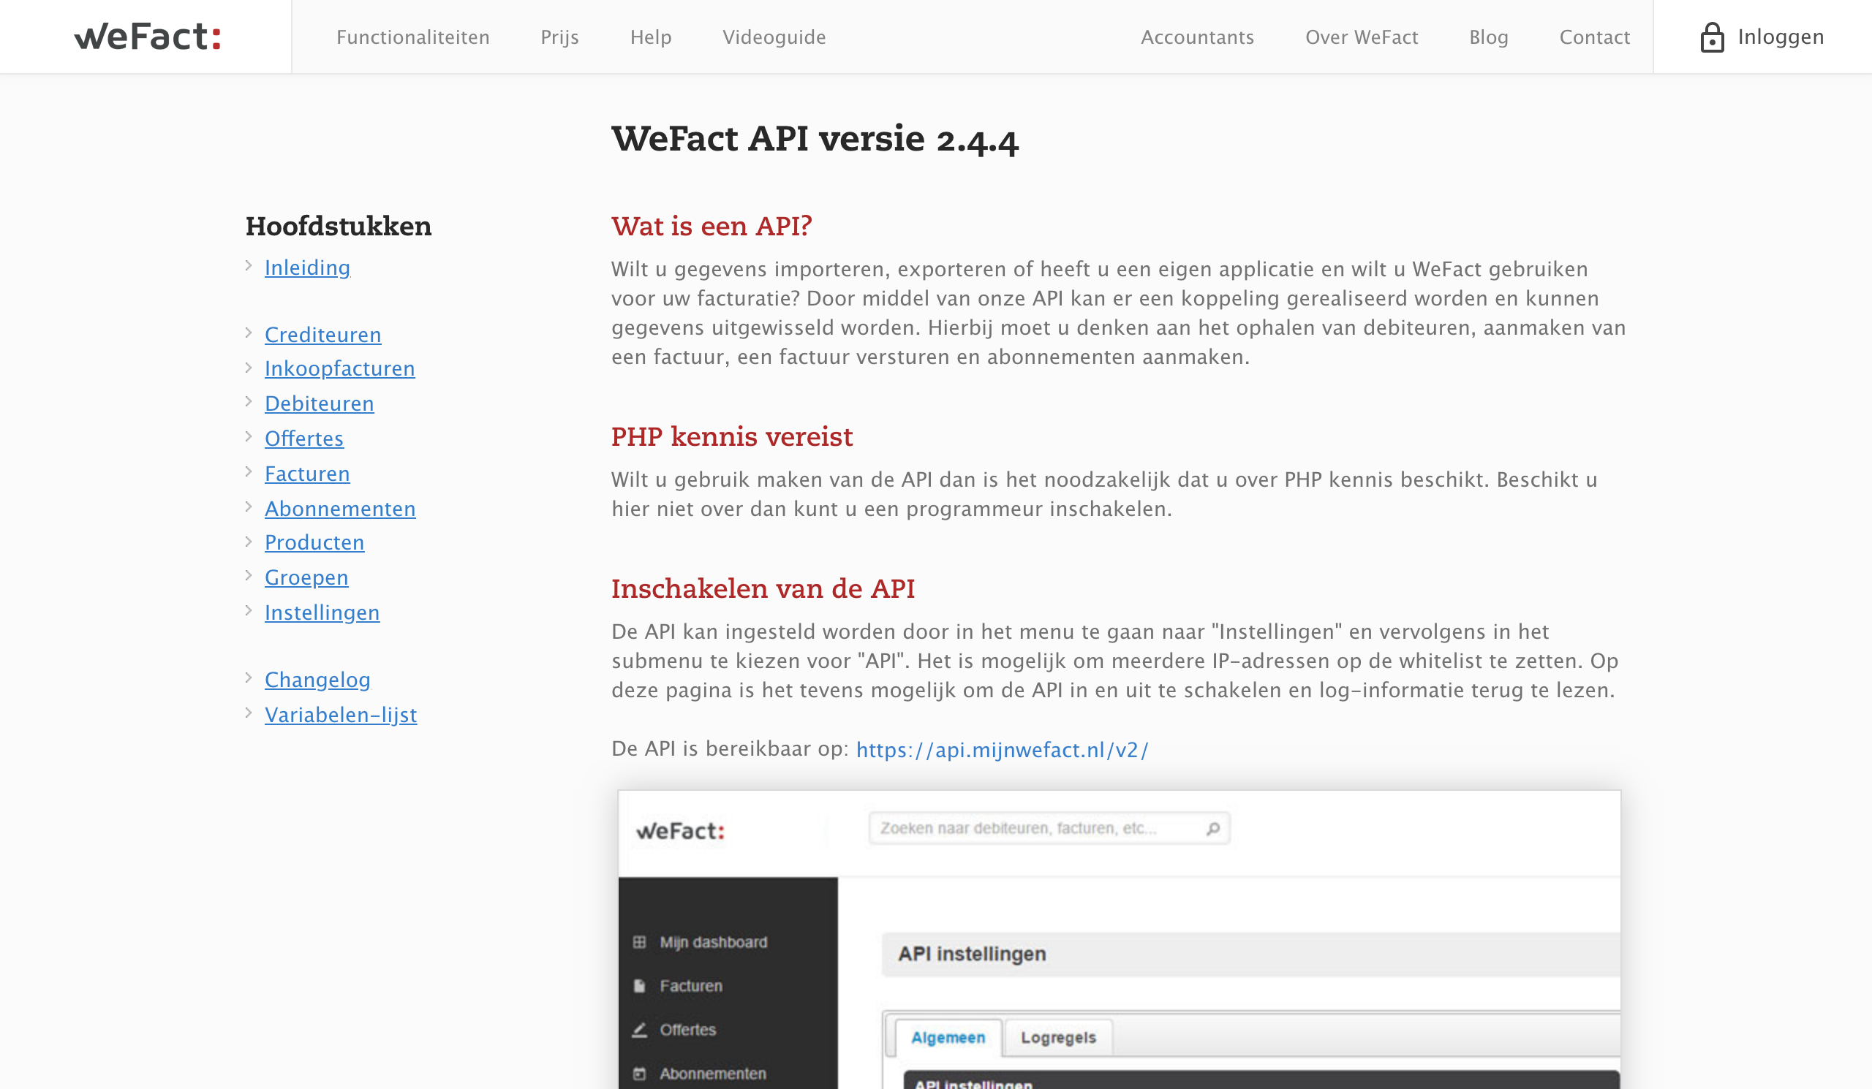Select the Algemeen tab
This screenshot has width=1872, height=1089.
click(x=948, y=1037)
